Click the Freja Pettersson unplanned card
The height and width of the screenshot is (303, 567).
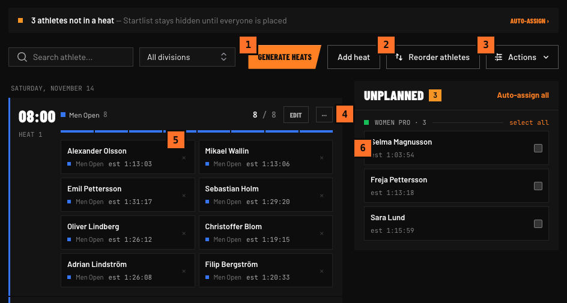[x=456, y=185]
